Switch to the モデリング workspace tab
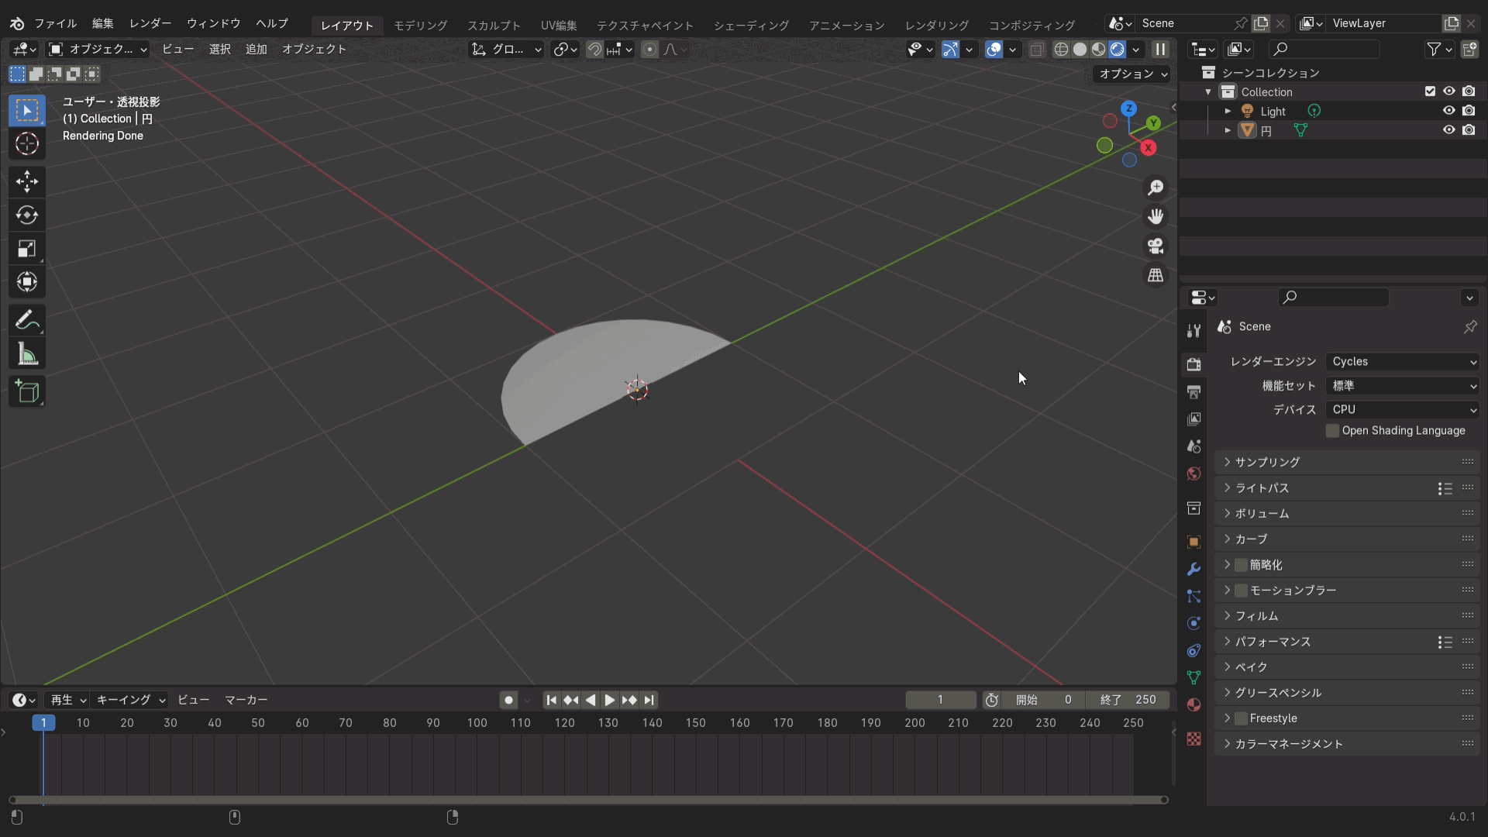 click(420, 26)
